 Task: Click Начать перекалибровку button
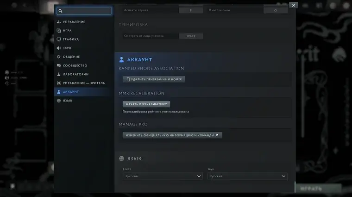click(146, 104)
